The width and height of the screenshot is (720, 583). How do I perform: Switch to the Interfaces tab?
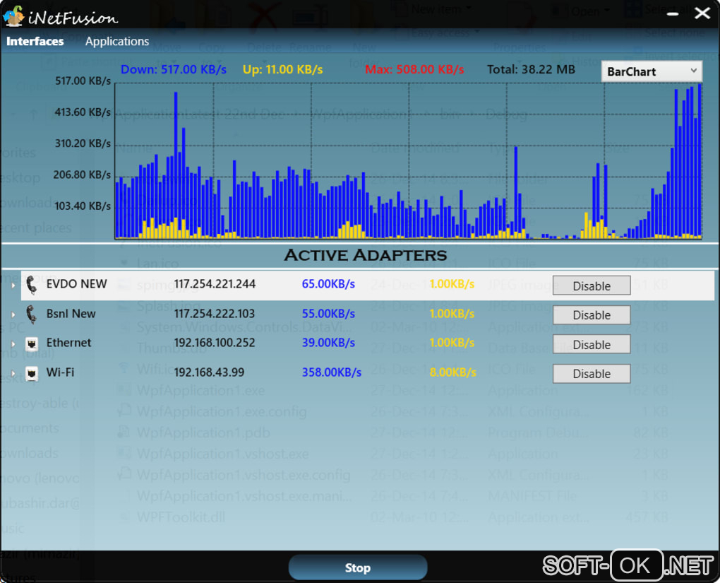(x=35, y=42)
